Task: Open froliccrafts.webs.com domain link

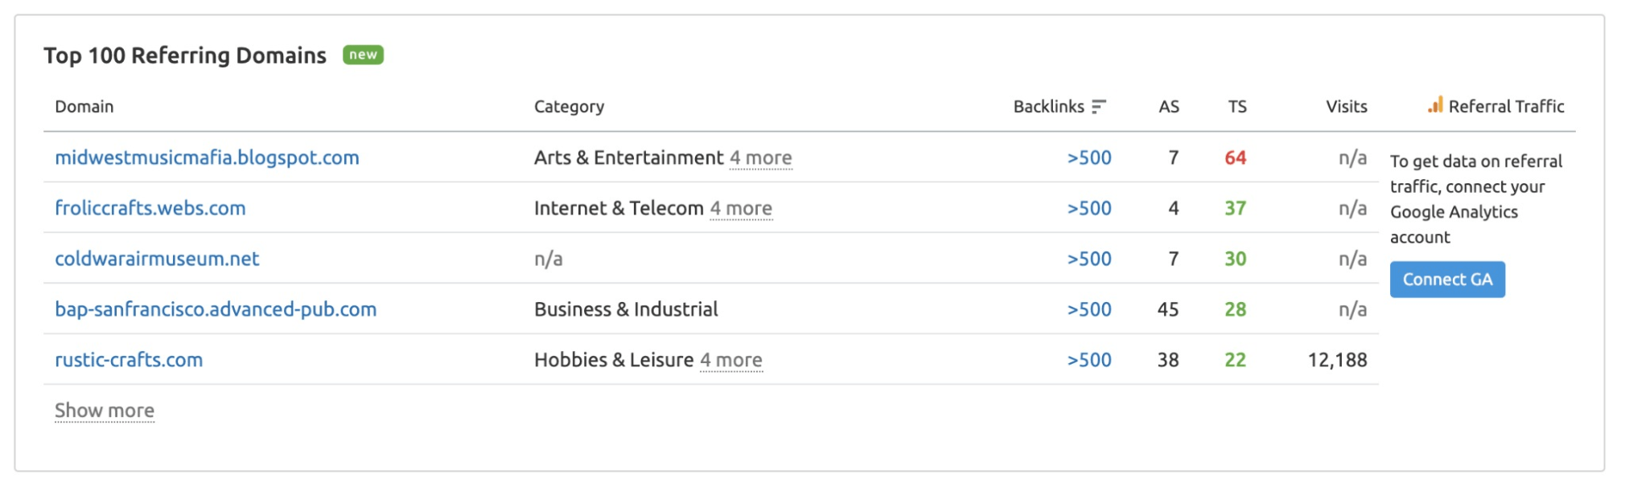Action: (150, 208)
